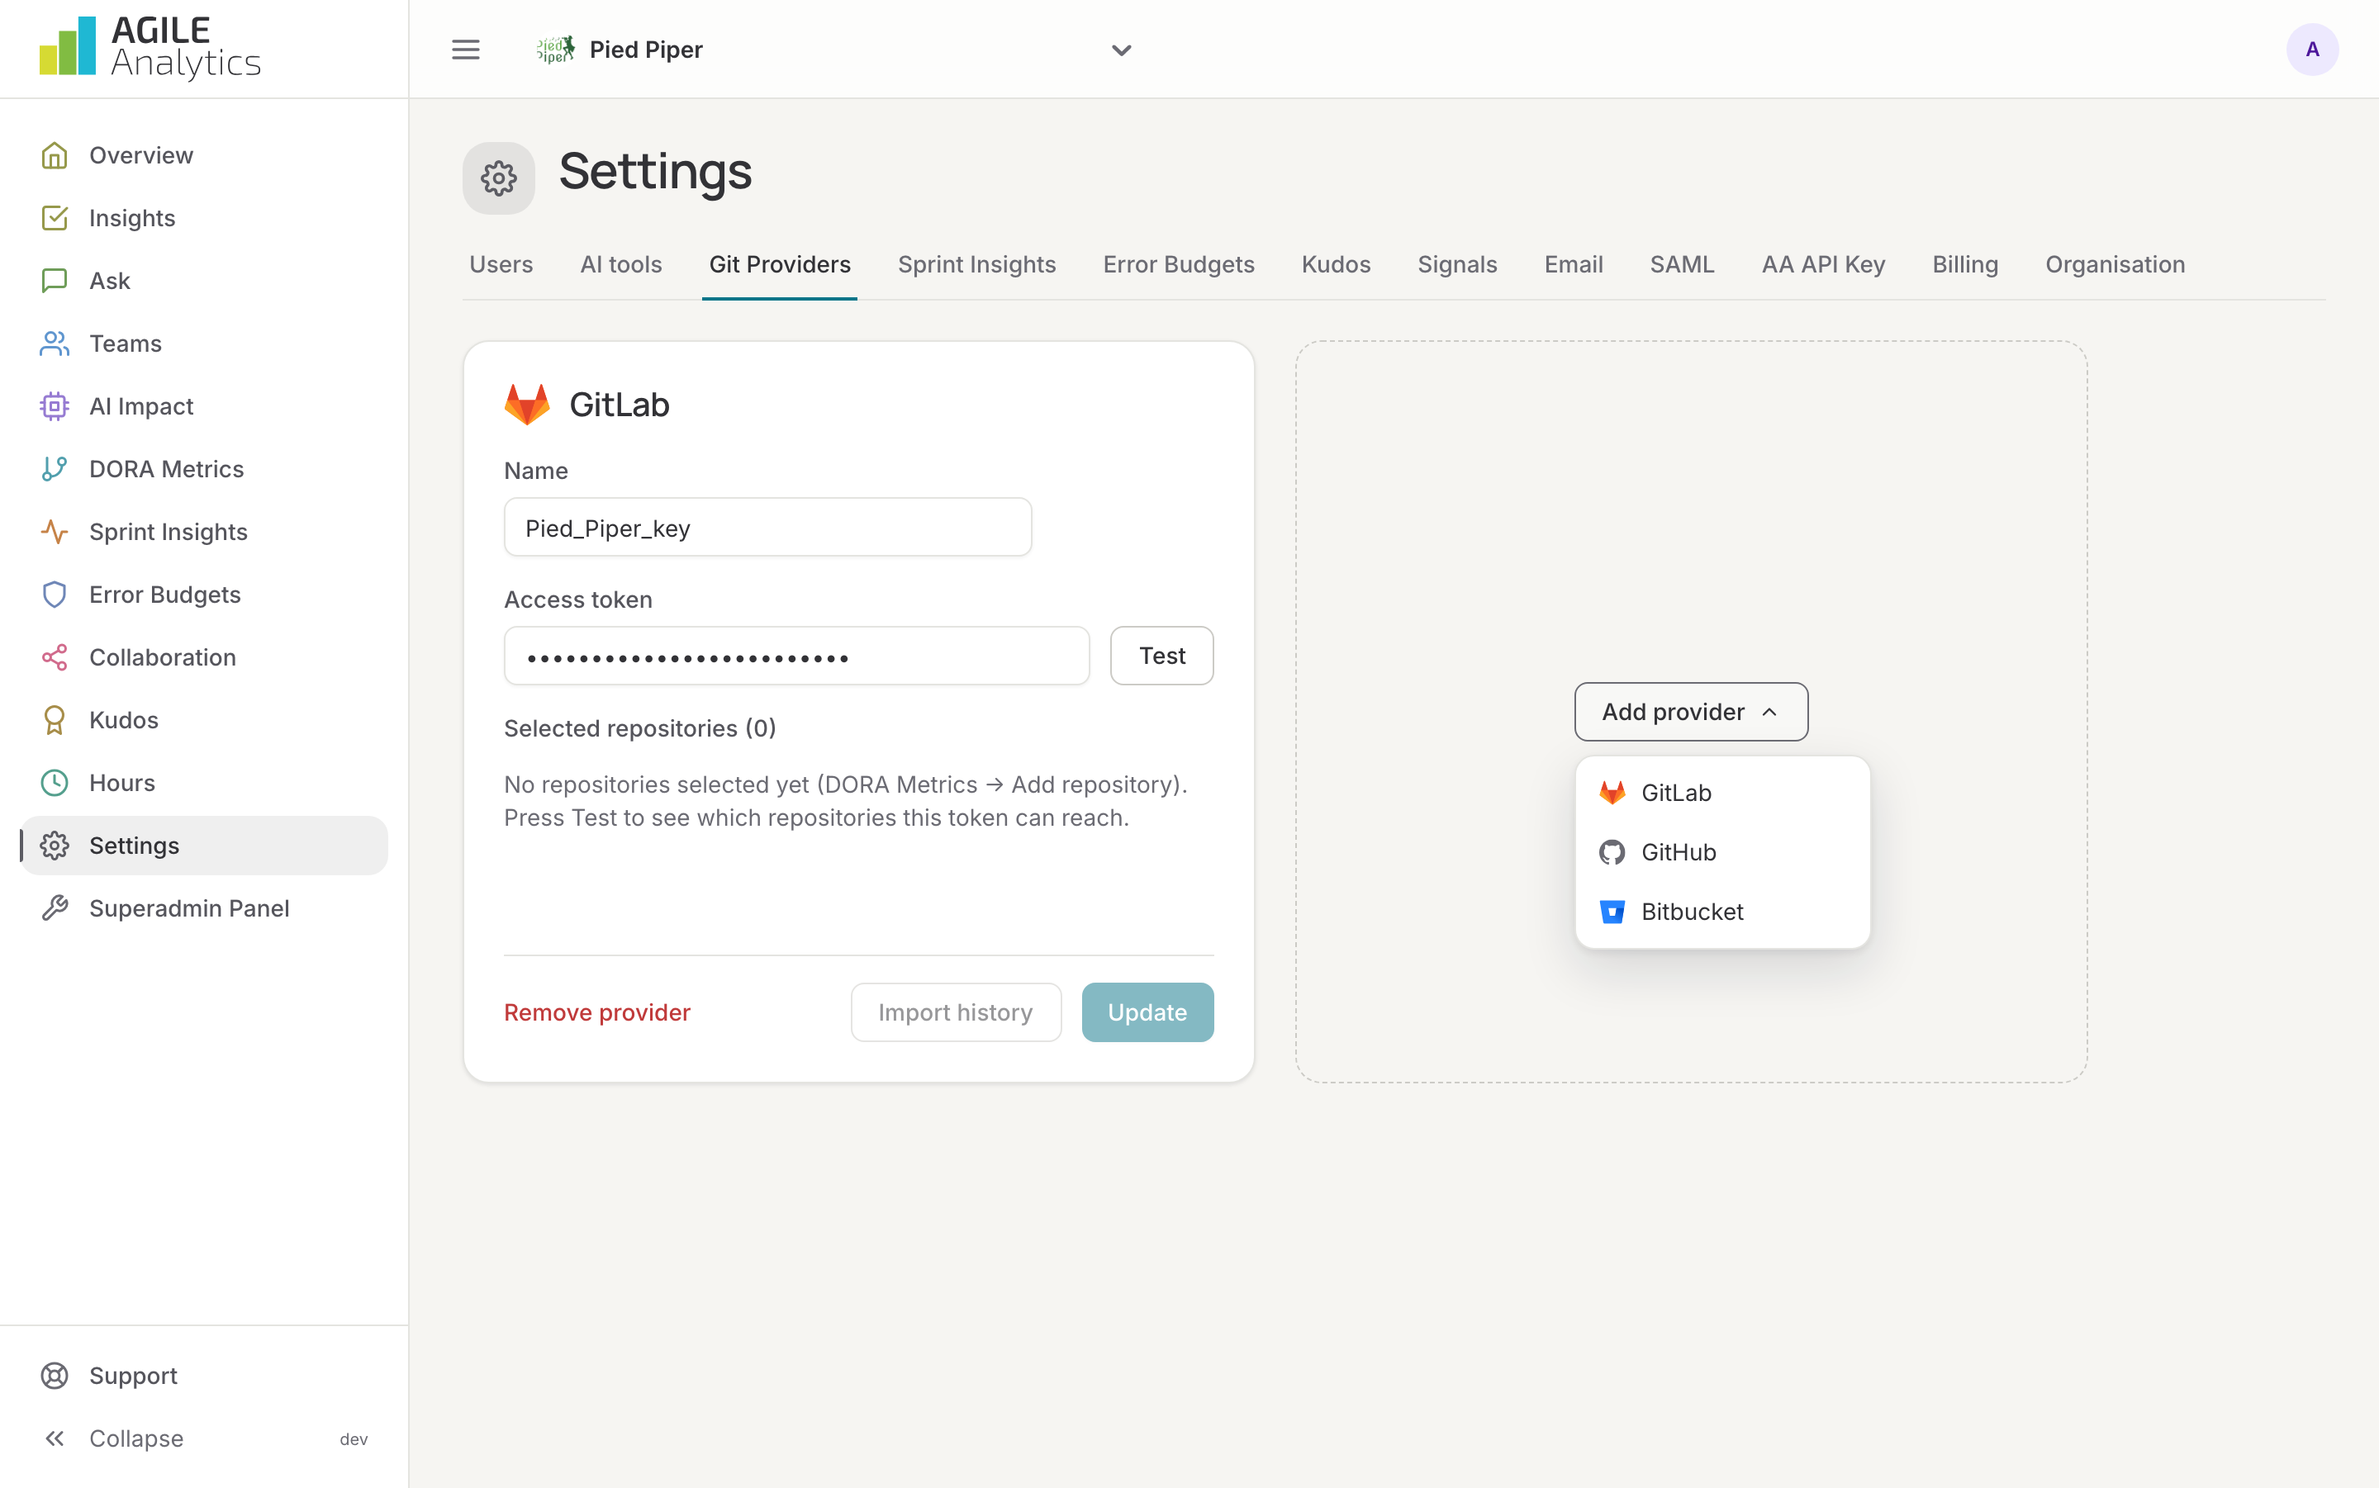The width and height of the screenshot is (2379, 1488).
Task: Click the Hours clock icon
Action: tap(55, 782)
